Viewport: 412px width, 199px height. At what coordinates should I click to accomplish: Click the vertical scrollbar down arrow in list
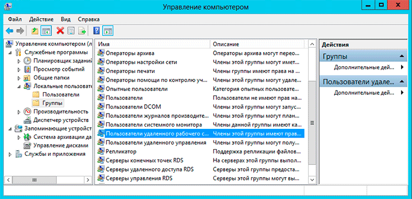(312, 180)
